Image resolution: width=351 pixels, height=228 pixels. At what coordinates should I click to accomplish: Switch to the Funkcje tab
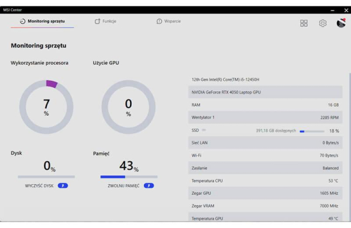pyautogui.click(x=105, y=21)
